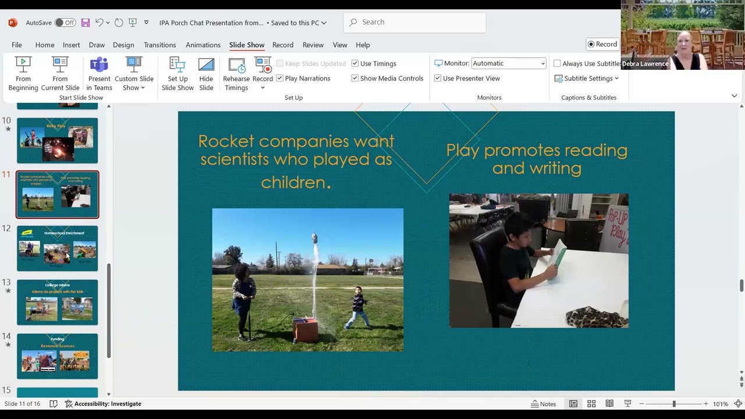Expand the Record options arrow in Set Up
745x419 pixels.
pyautogui.click(x=262, y=88)
